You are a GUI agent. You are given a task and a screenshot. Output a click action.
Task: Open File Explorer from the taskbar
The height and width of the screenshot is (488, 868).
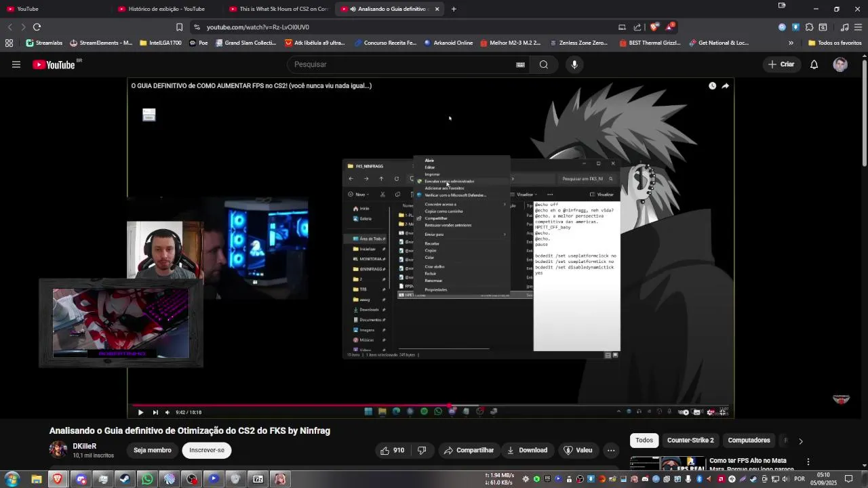(36, 479)
